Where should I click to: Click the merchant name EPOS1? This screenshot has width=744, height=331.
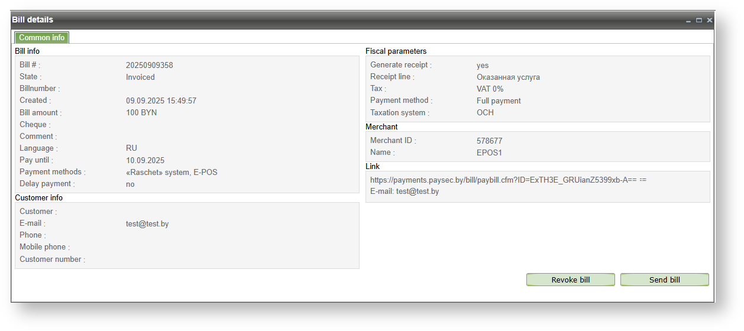(x=489, y=152)
